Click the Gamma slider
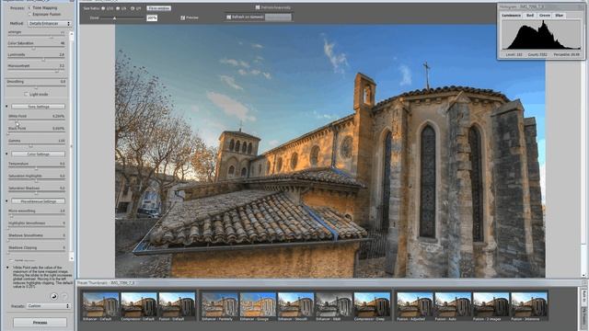Image resolution: width=589 pixels, height=331 pixels. pos(36,145)
